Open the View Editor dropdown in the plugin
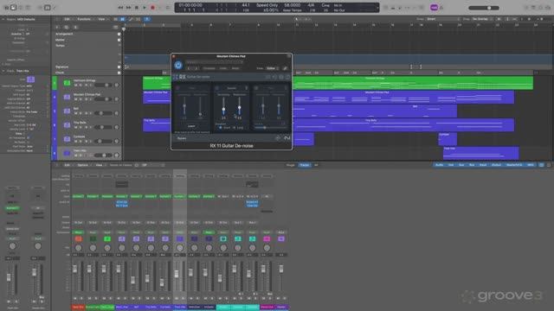This screenshot has height=311, width=554. (273, 68)
